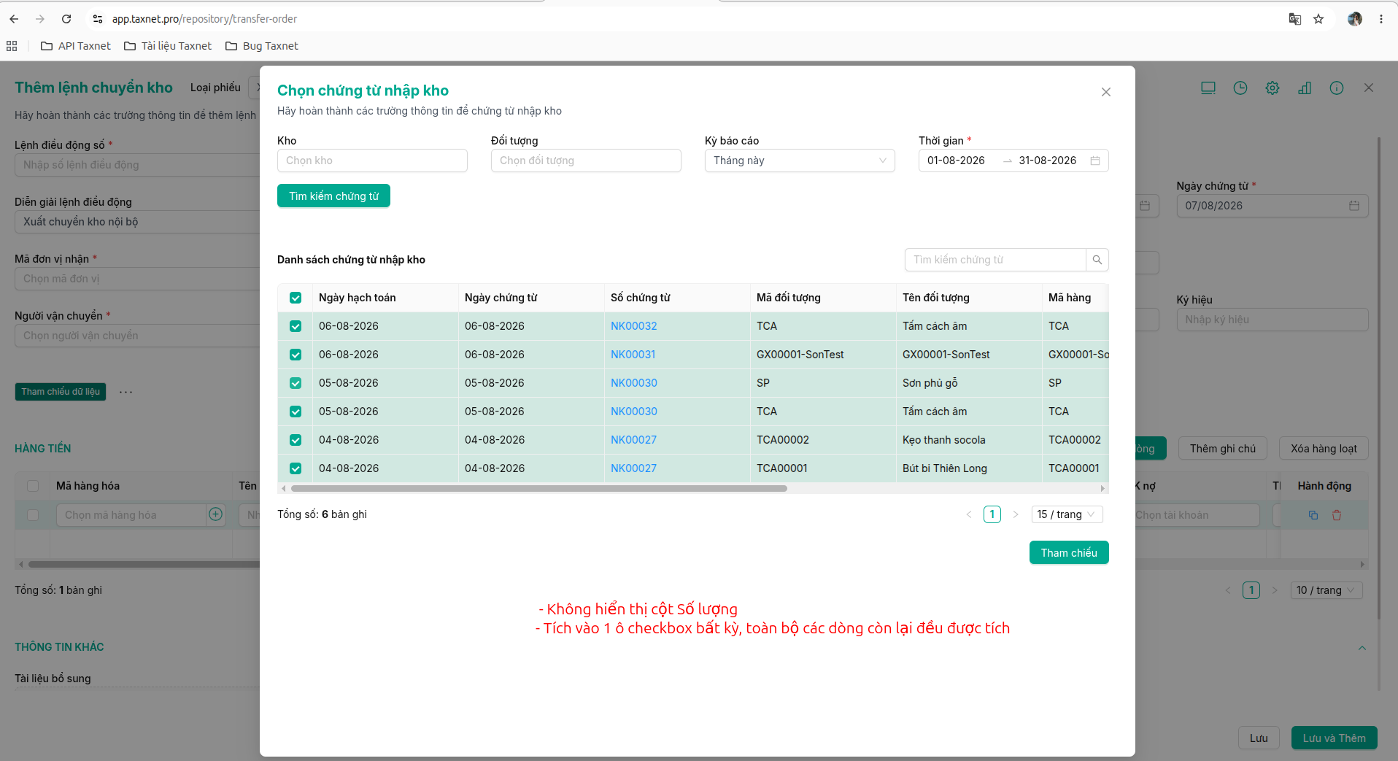Click the red trash delete row icon

click(1336, 515)
